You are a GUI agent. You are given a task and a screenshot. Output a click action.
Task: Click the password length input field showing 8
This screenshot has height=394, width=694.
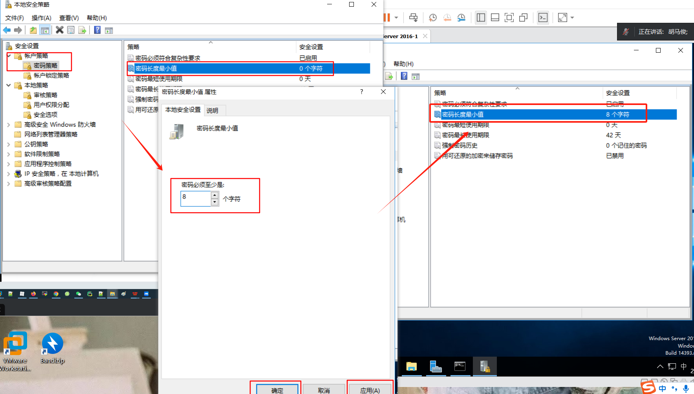196,199
